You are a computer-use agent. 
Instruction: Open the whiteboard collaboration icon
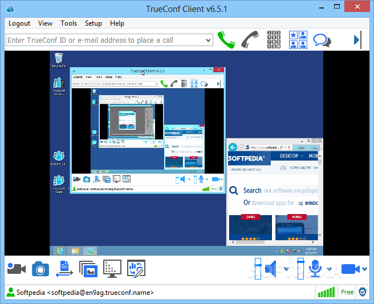pyautogui.click(x=136, y=269)
